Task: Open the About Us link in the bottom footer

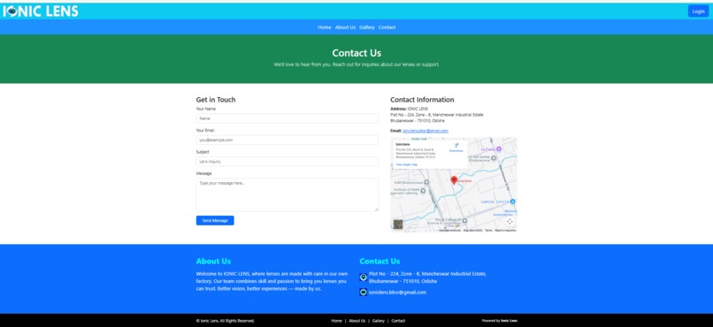Action: tap(357, 321)
